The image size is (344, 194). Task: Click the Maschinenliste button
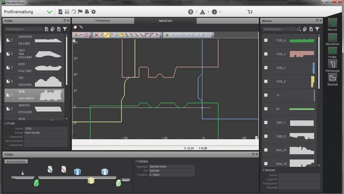pyautogui.click(x=15, y=162)
